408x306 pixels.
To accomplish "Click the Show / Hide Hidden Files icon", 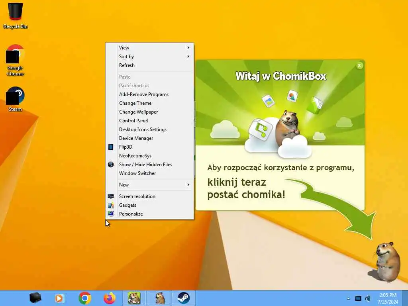I will click(111, 165).
